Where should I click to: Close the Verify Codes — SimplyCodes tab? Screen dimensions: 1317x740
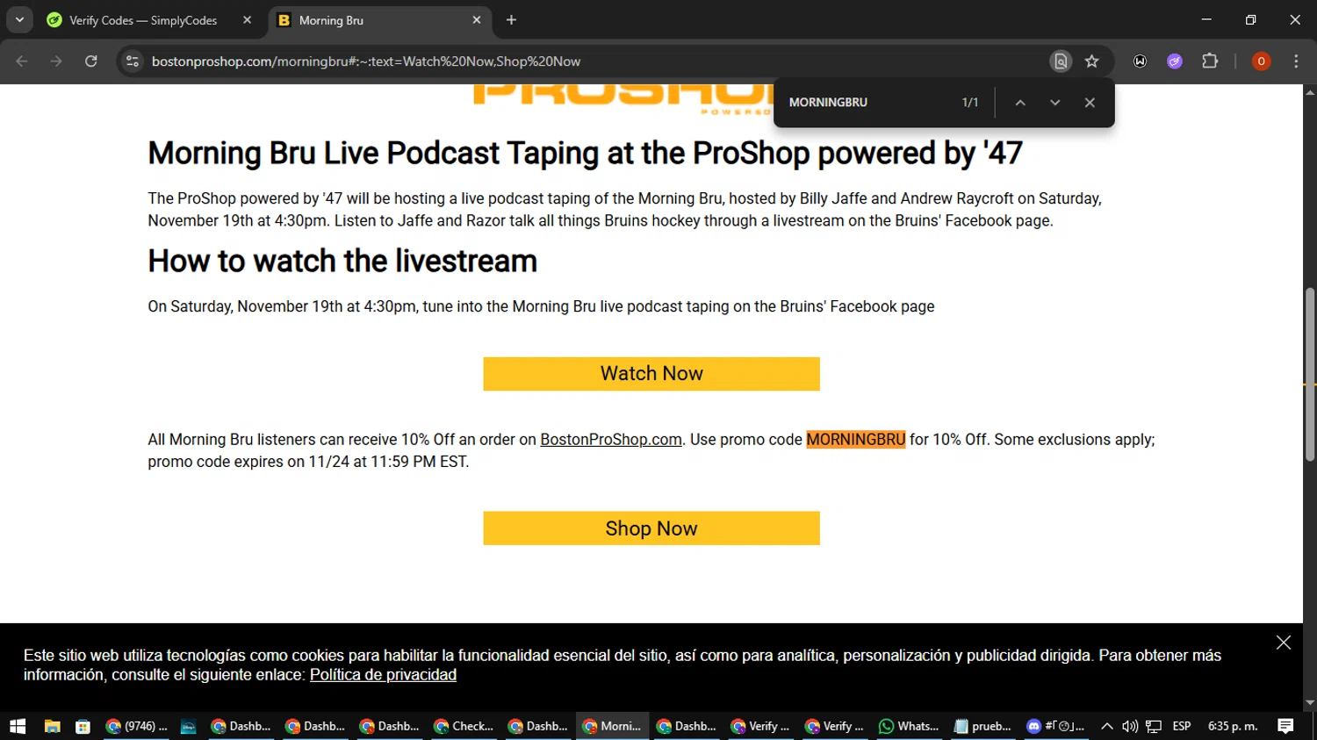point(247,20)
